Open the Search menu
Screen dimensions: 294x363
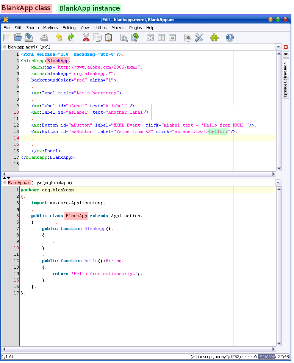click(33, 28)
